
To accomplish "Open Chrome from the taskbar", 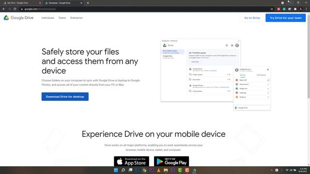I will coord(144,170).
